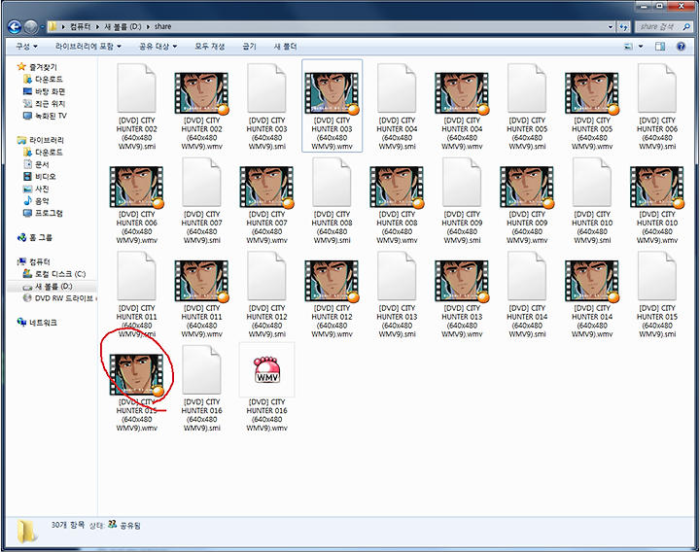This screenshot has width=700, height=552.
Task: Select 최근 위치 in favorites
Action: (44, 103)
